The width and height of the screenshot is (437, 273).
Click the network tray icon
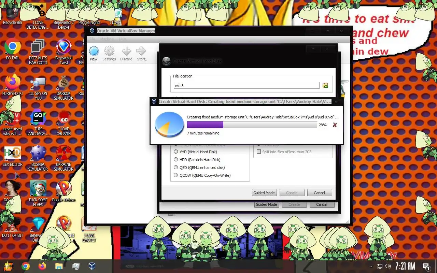pos(380,266)
